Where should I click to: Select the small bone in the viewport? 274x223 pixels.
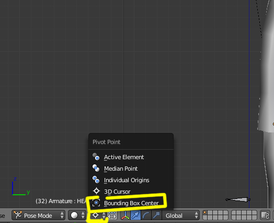point(238,199)
